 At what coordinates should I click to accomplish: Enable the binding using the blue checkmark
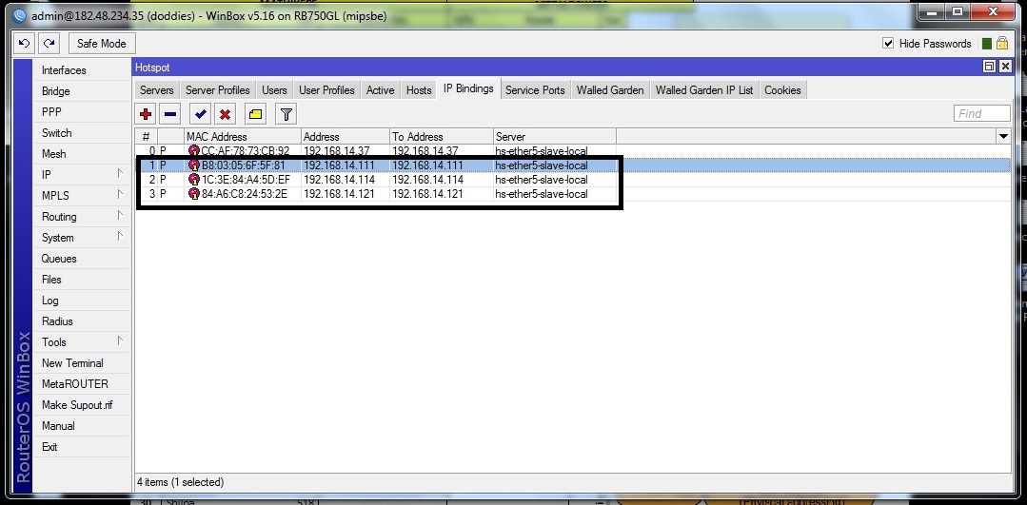pos(201,114)
